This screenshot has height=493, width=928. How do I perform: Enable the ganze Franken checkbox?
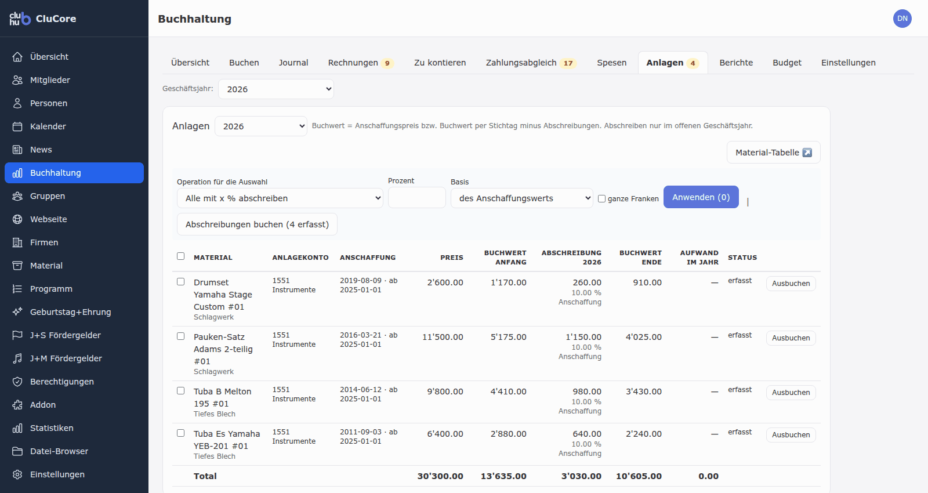click(601, 199)
